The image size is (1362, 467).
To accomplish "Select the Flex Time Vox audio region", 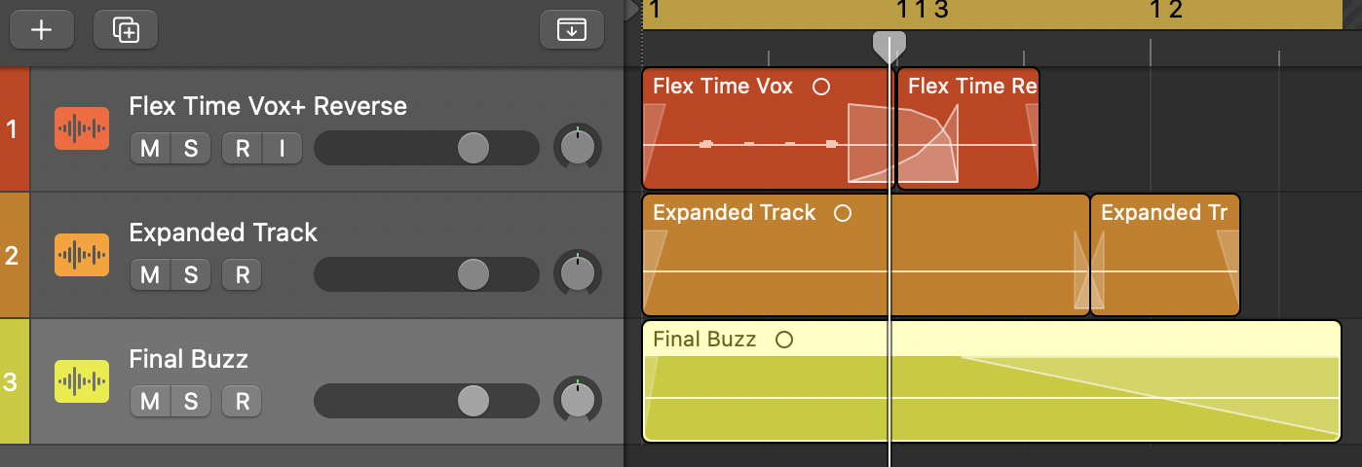I will [x=768, y=128].
